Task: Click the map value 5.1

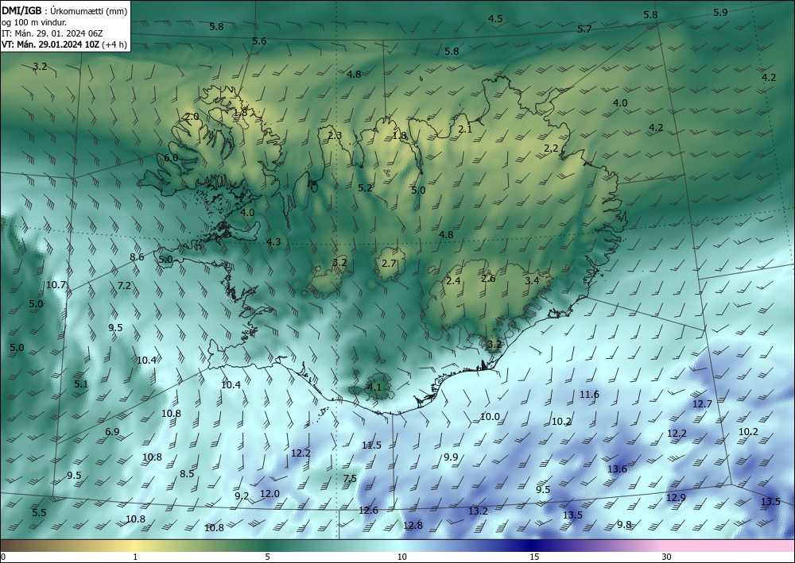Action: pos(81,384)
